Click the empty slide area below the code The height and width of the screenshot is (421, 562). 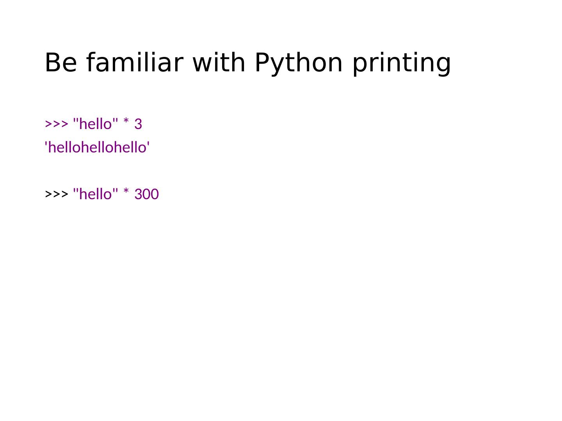click(x=281, y=304)
